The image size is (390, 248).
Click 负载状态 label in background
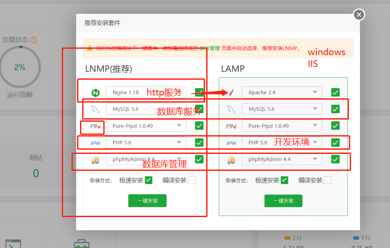pos(15,39)
